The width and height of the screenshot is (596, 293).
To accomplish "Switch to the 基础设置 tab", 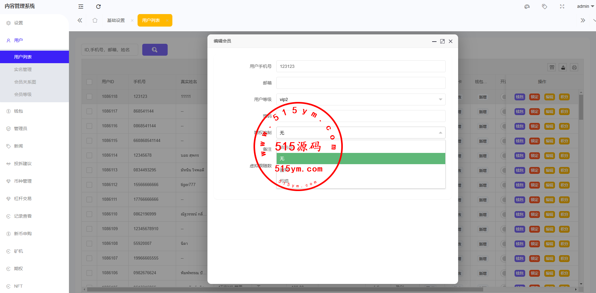I will (116, 20).
